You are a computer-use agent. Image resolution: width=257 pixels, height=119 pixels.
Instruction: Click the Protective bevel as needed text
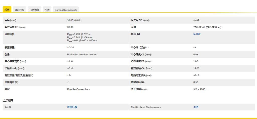click(82, 55)
